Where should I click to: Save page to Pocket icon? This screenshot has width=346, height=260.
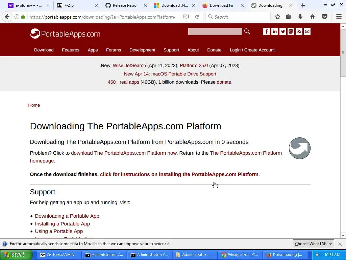click(x=324, y=17)
